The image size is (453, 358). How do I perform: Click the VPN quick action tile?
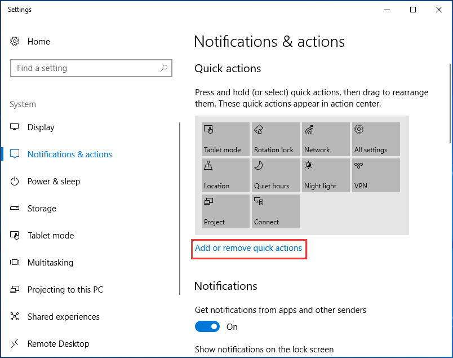(x=376, y=175)
